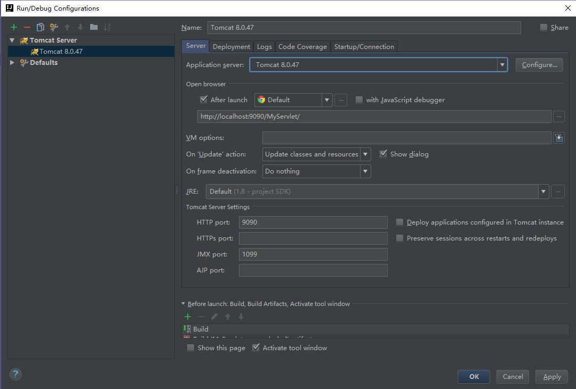576x389 pixels.
Task: Click the VM options field
Action: tap(406, 138)
